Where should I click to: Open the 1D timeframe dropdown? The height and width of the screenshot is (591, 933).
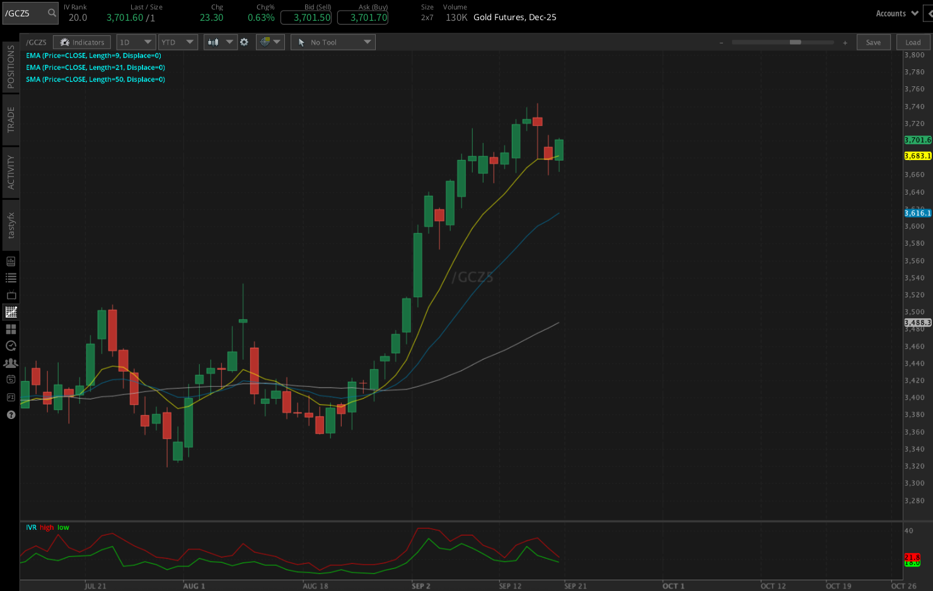point(136,42)
